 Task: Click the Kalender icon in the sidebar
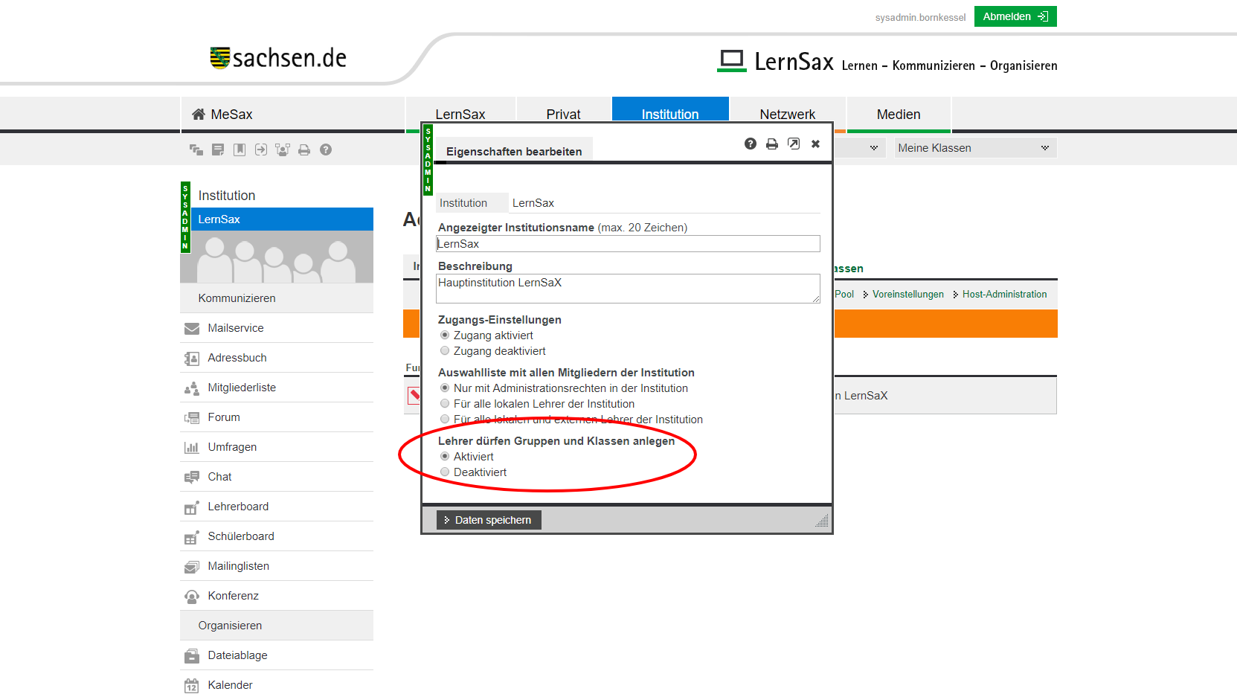[192, 685]
